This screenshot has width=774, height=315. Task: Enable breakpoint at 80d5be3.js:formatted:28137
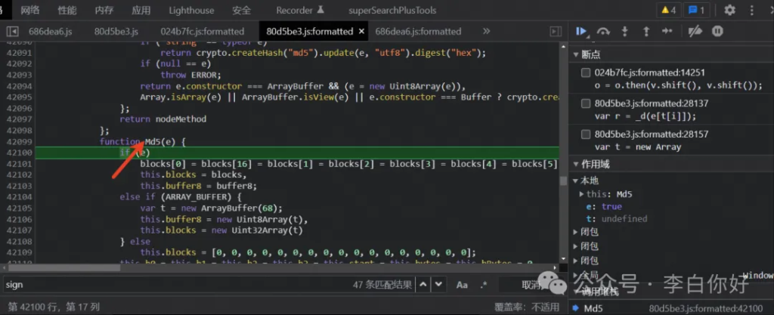coord(586,103)
